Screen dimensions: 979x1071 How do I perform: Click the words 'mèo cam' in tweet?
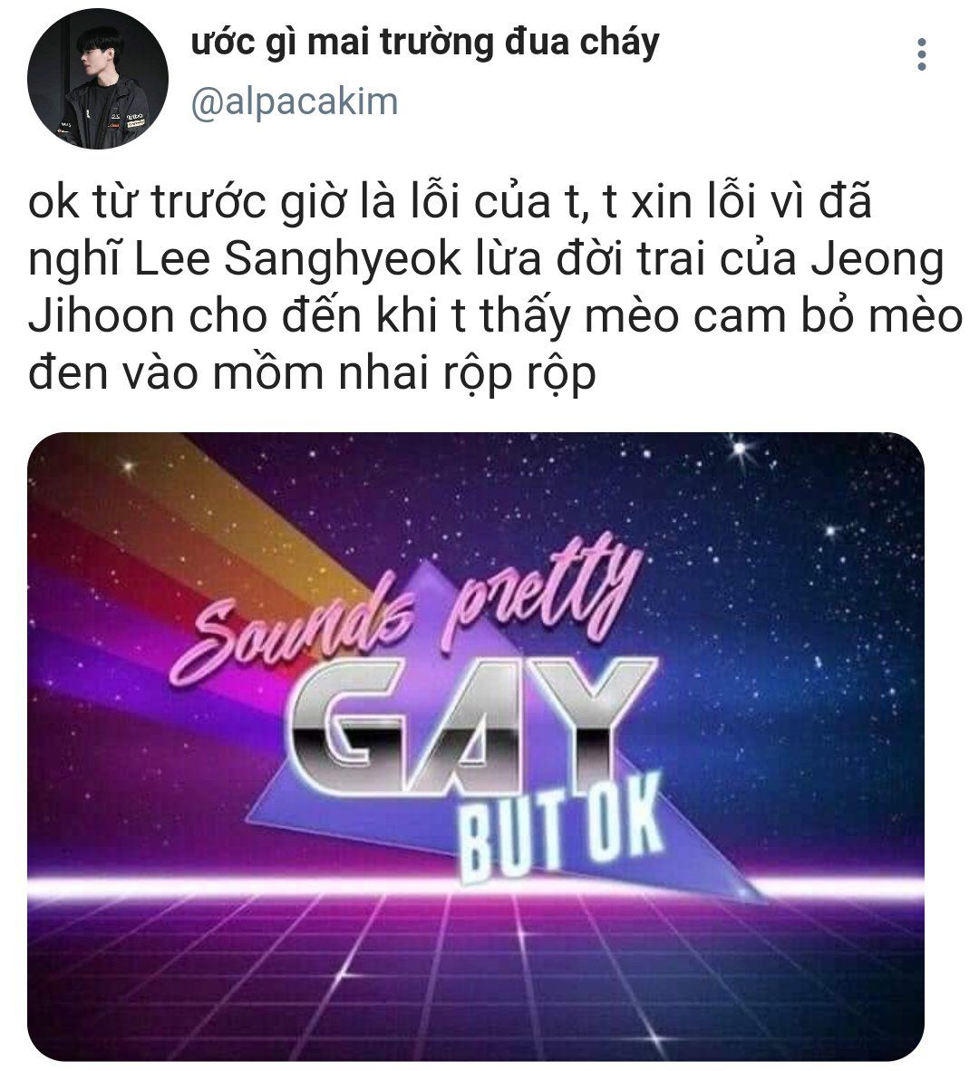point(685,317)
